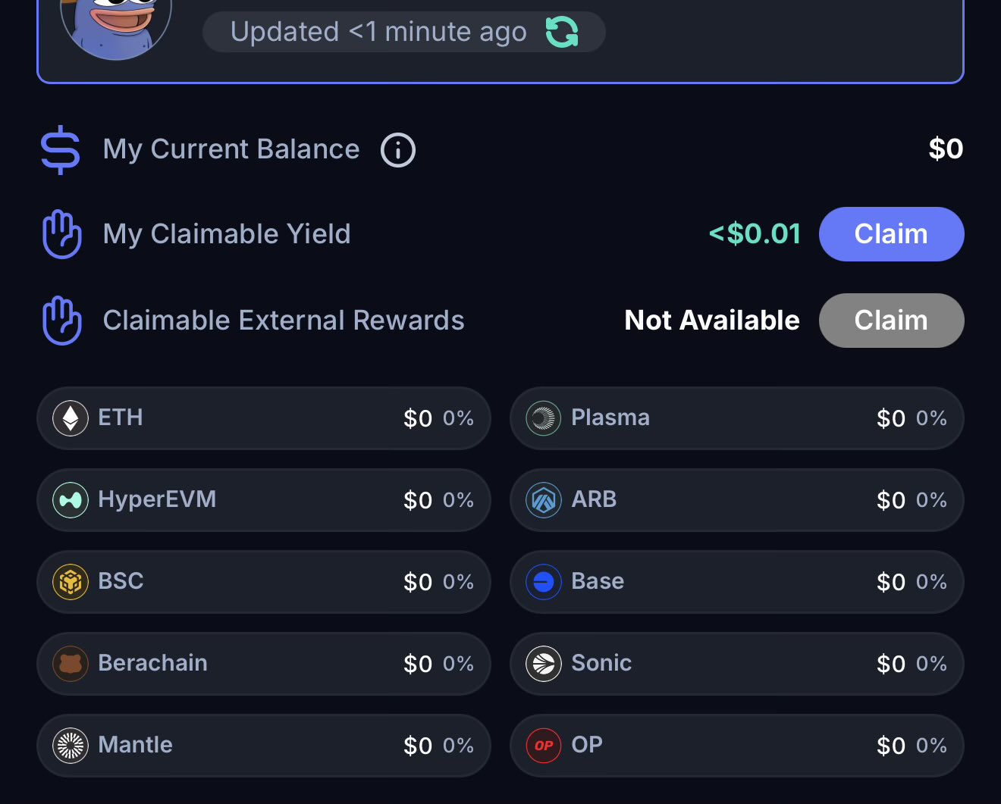Click the Mantle chain logo icon
This screenshot has height=804, width=1001.
click(71, 746)
